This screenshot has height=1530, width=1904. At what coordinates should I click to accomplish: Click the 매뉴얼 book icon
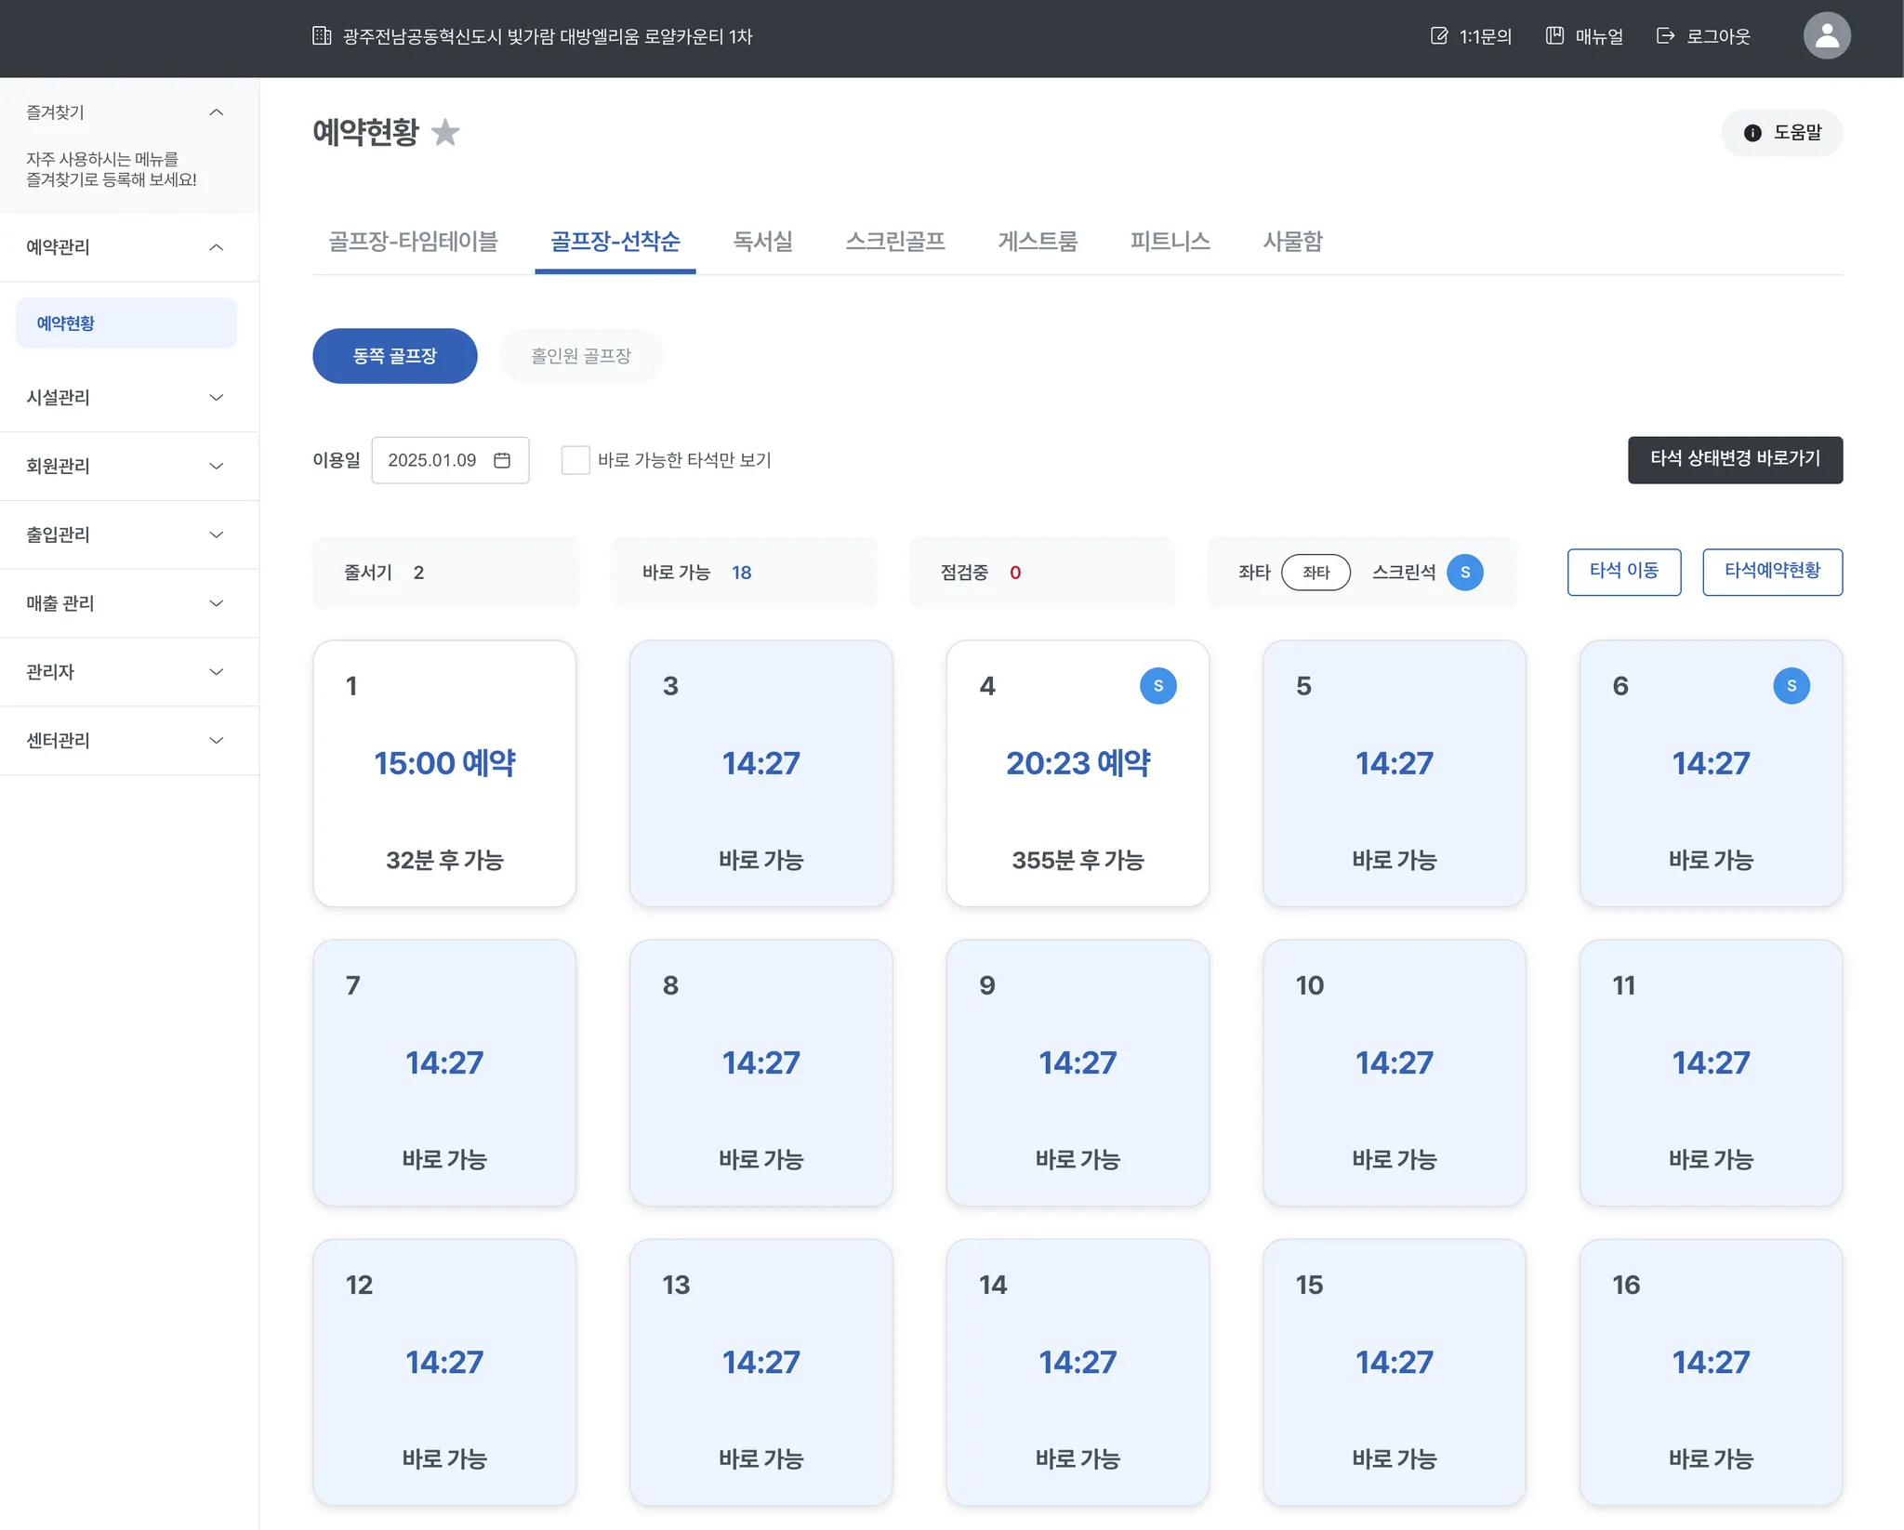pyautogui.click(x=1554, y=36)
